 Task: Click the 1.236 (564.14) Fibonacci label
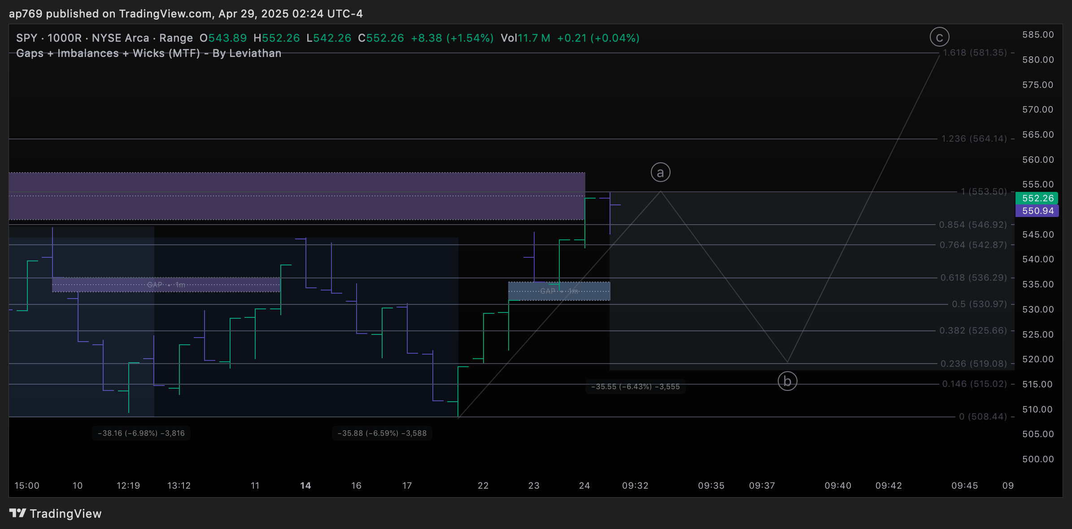[x=974, y=139]
